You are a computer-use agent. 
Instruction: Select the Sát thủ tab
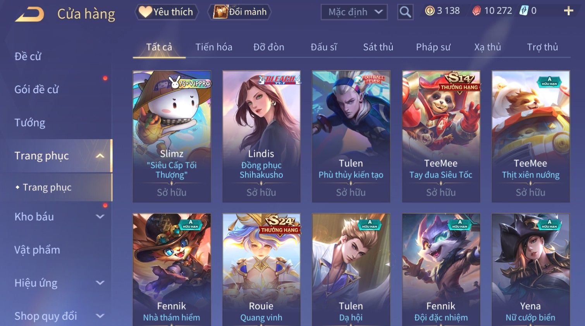(378, 47)
